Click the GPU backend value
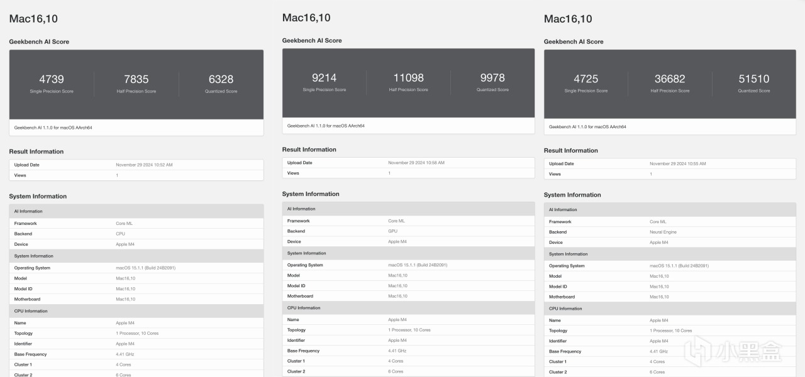Screen dimensions: 805x377 pos(393,231)
